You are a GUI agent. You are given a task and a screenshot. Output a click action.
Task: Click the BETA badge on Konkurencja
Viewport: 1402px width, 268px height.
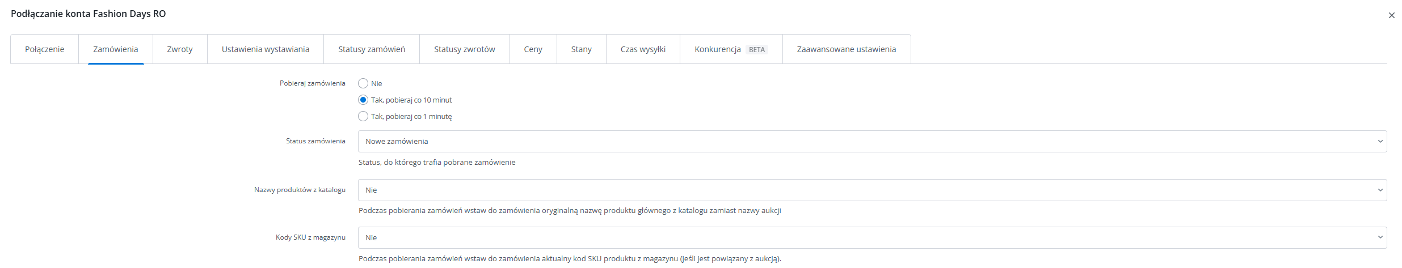[757, 50]
